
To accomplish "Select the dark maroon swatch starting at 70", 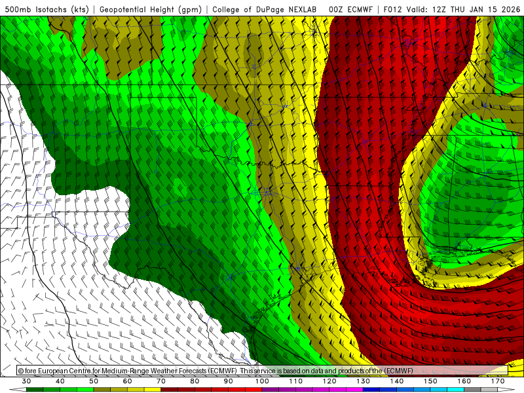I will click(x=170, y=389).
